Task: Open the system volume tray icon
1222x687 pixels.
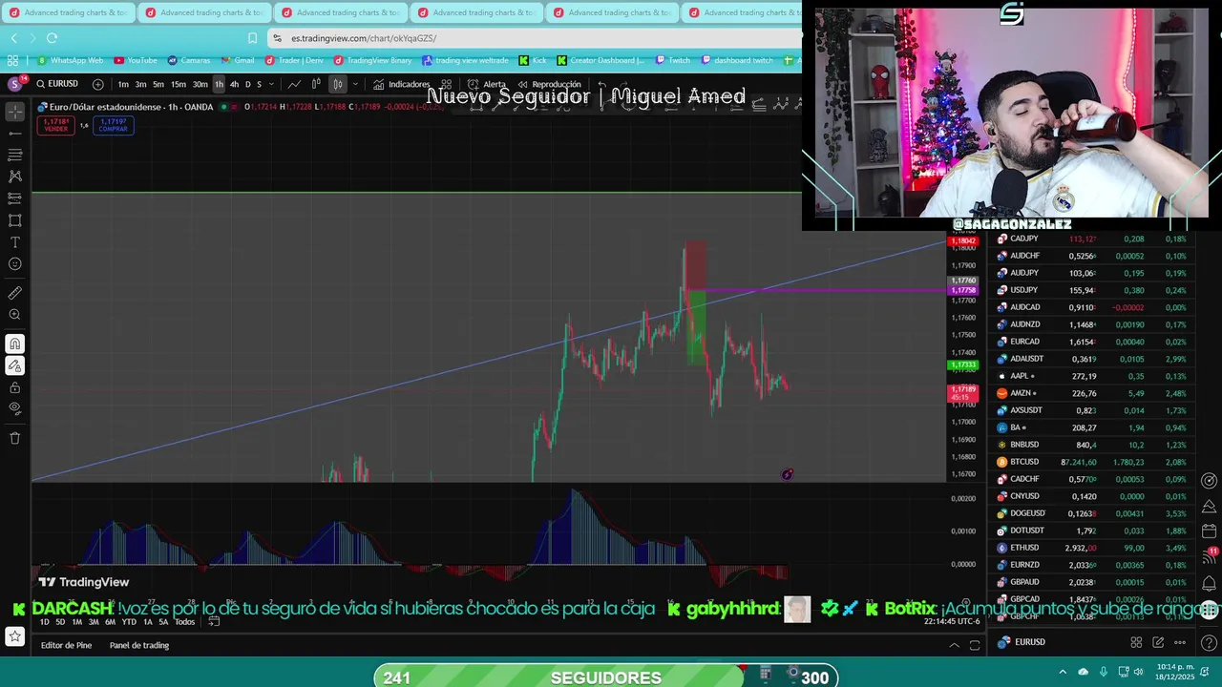Action: click(1138, 672)
